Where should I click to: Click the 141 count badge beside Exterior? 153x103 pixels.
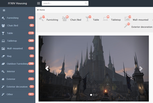31,79
